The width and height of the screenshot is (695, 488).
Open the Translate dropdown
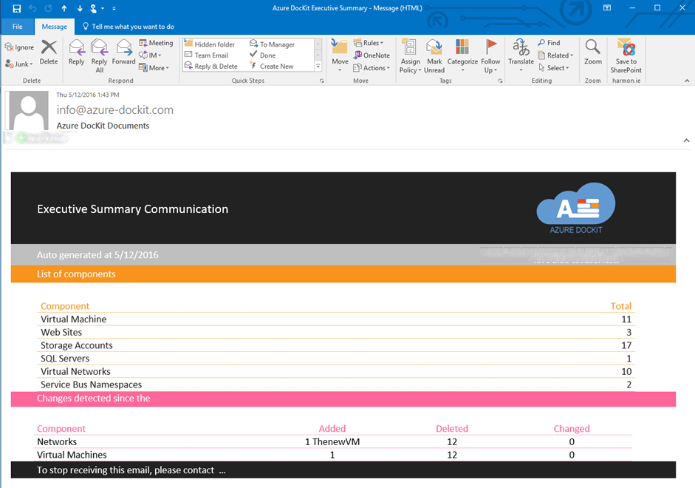pyautogui.click(x=521, y=56)
